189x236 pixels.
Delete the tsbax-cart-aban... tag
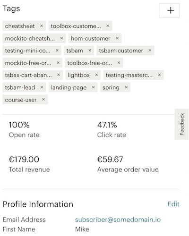pos(59,75)
